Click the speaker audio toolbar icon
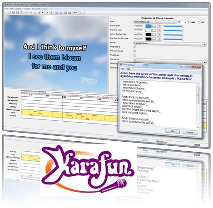Viewport: 213px width, 208px height. pos(75,13)
